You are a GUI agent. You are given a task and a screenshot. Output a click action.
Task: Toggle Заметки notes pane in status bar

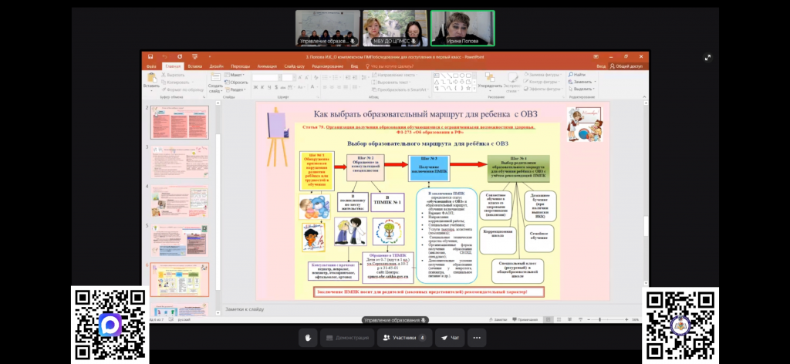point(501,319)
